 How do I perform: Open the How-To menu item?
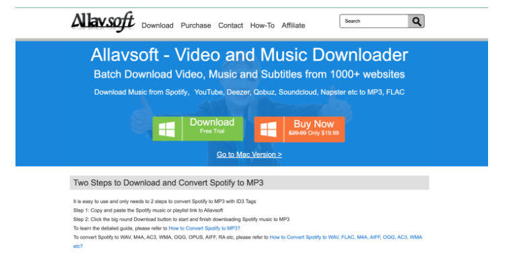262,26
